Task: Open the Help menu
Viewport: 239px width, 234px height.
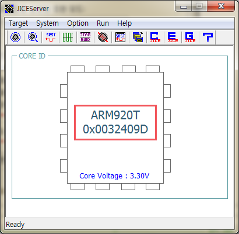Action: 124,23
